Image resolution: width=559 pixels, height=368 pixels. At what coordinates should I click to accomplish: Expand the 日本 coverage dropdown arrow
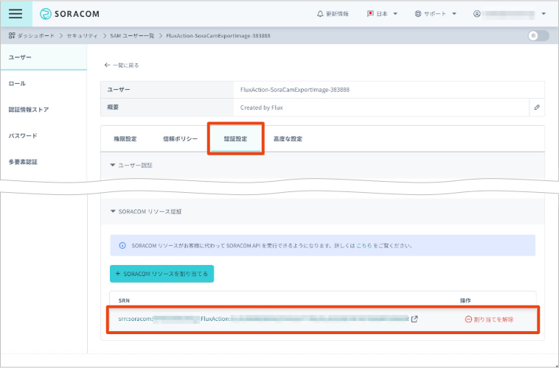click(395, 14)
